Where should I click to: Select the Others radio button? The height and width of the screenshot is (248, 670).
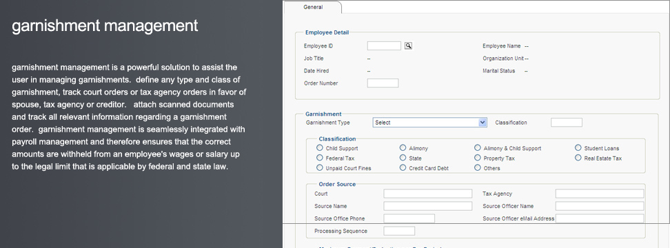477,168
